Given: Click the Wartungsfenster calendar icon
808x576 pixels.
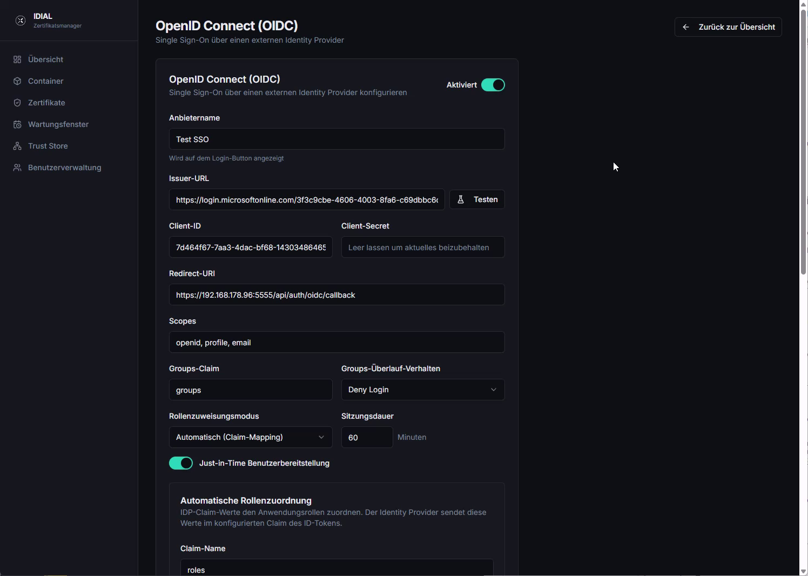Looking at the screenshot, I should tap(17, 124).
